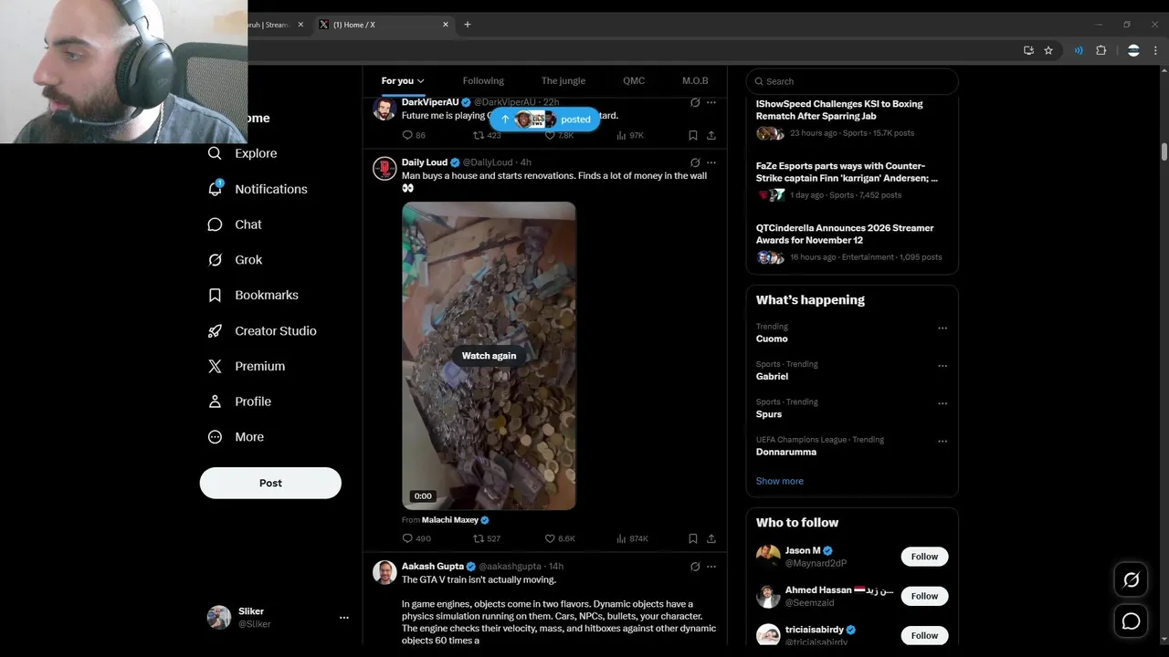Image resolution: width=1169 pixels, height=657 pixels.
Task: Follow Jason M
Action: click(x=924, y=557)
